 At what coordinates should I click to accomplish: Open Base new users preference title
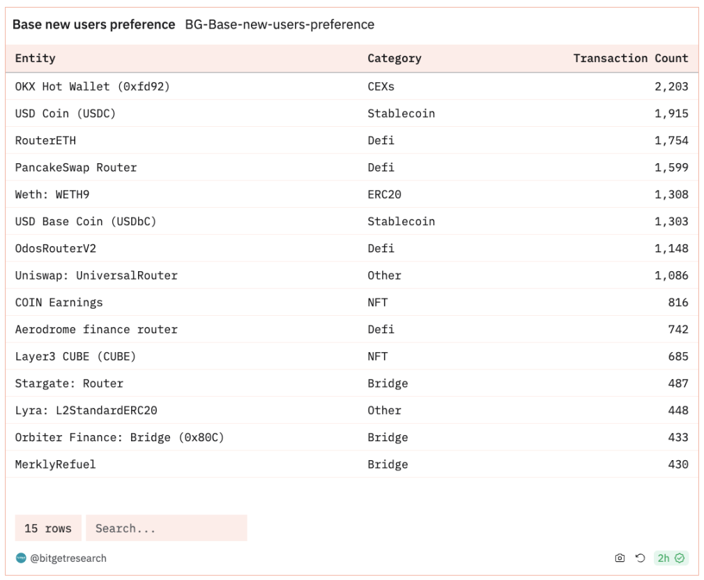(94, 24)
